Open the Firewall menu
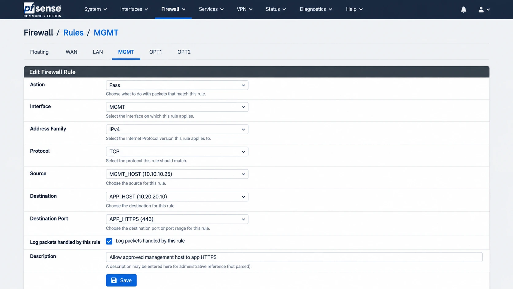 pyautogui.click(x=173, y=9)
